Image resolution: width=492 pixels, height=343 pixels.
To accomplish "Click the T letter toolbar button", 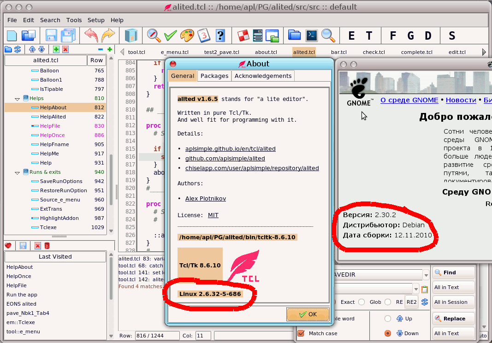I will click(369, 36).
